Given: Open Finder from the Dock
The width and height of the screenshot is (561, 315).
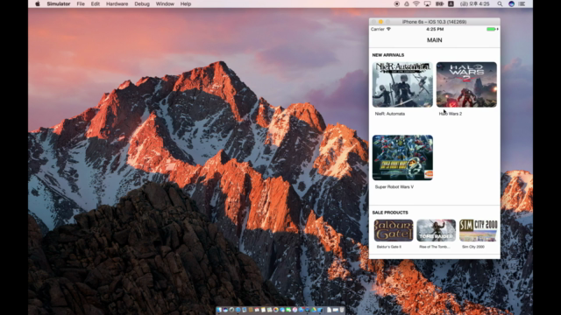Looking at the screenshot, I should (x=218, y=310).
